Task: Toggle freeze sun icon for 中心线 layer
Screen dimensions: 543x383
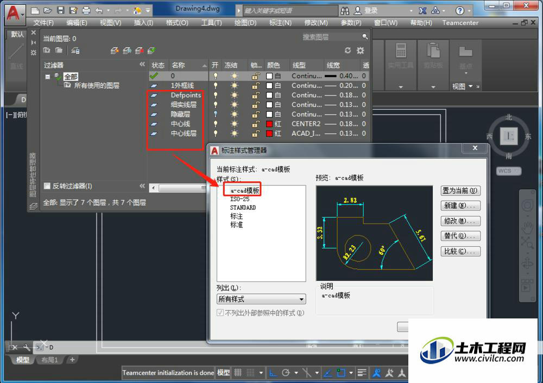Action: pyautogui.click(x=235, y=124)
